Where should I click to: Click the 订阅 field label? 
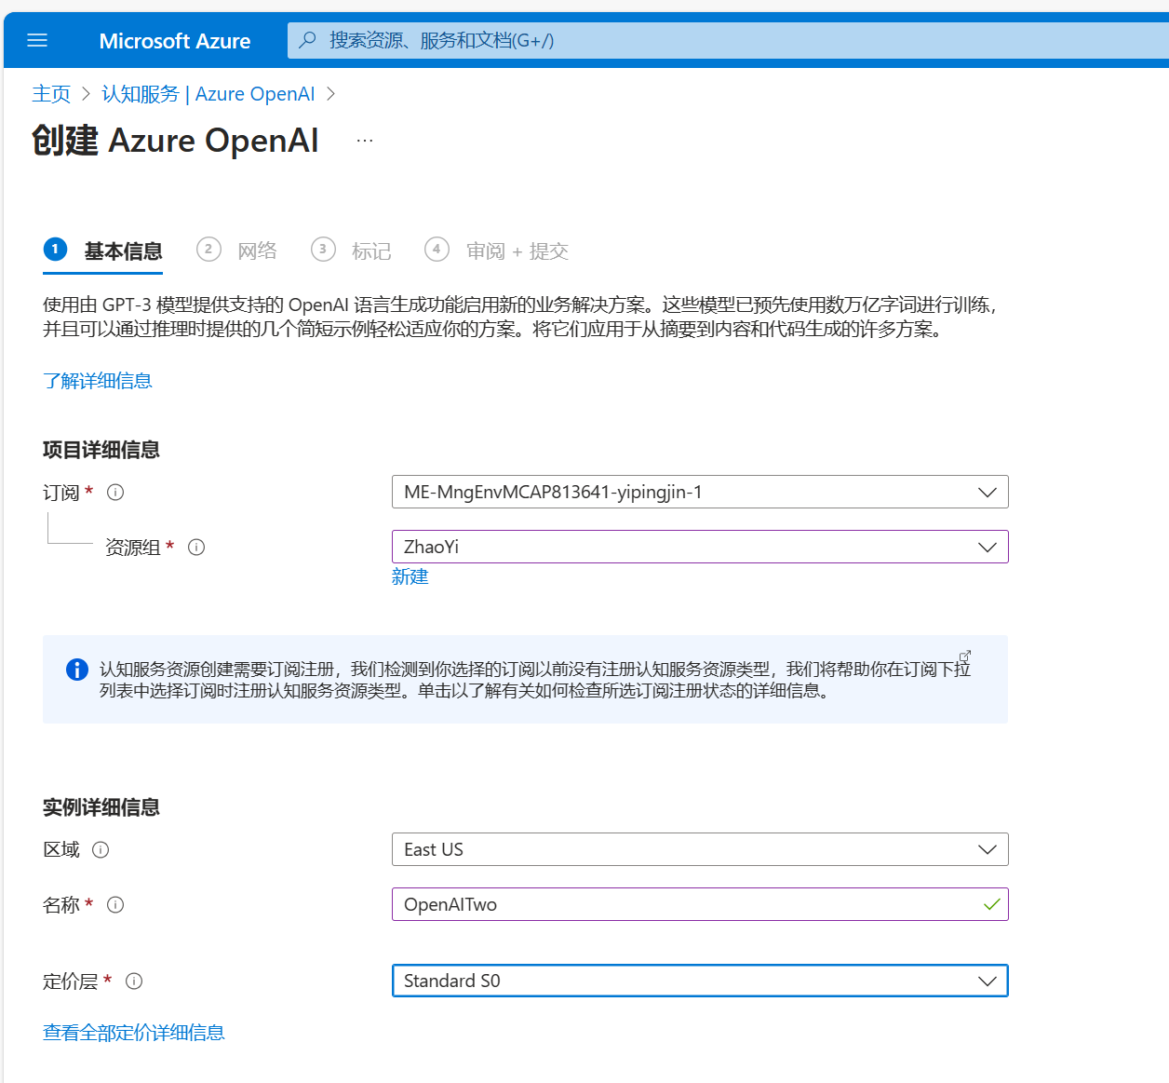coord(61,493)
